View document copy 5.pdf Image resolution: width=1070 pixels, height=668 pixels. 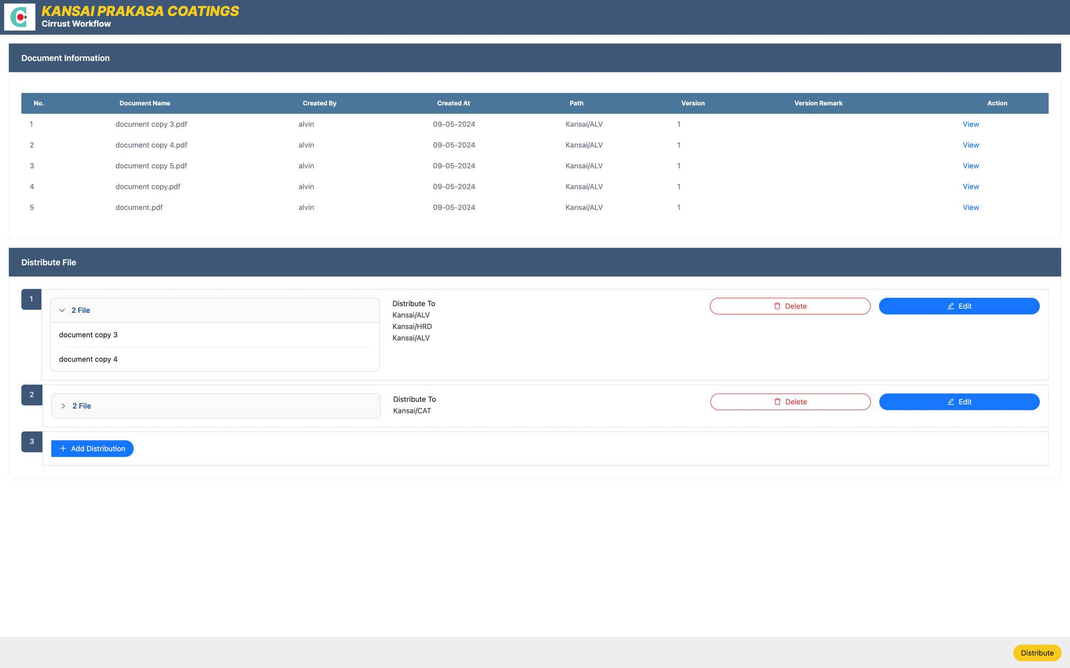(x=970, y=166)
